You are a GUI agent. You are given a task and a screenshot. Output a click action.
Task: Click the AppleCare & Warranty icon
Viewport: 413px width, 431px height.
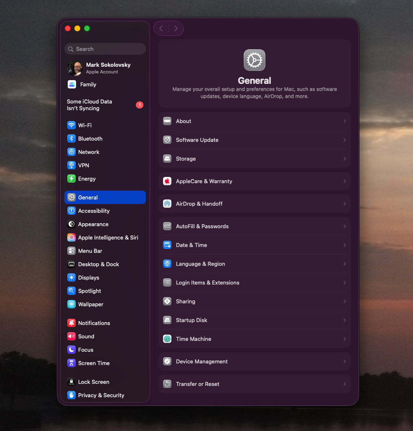click(x=167, y=181)
